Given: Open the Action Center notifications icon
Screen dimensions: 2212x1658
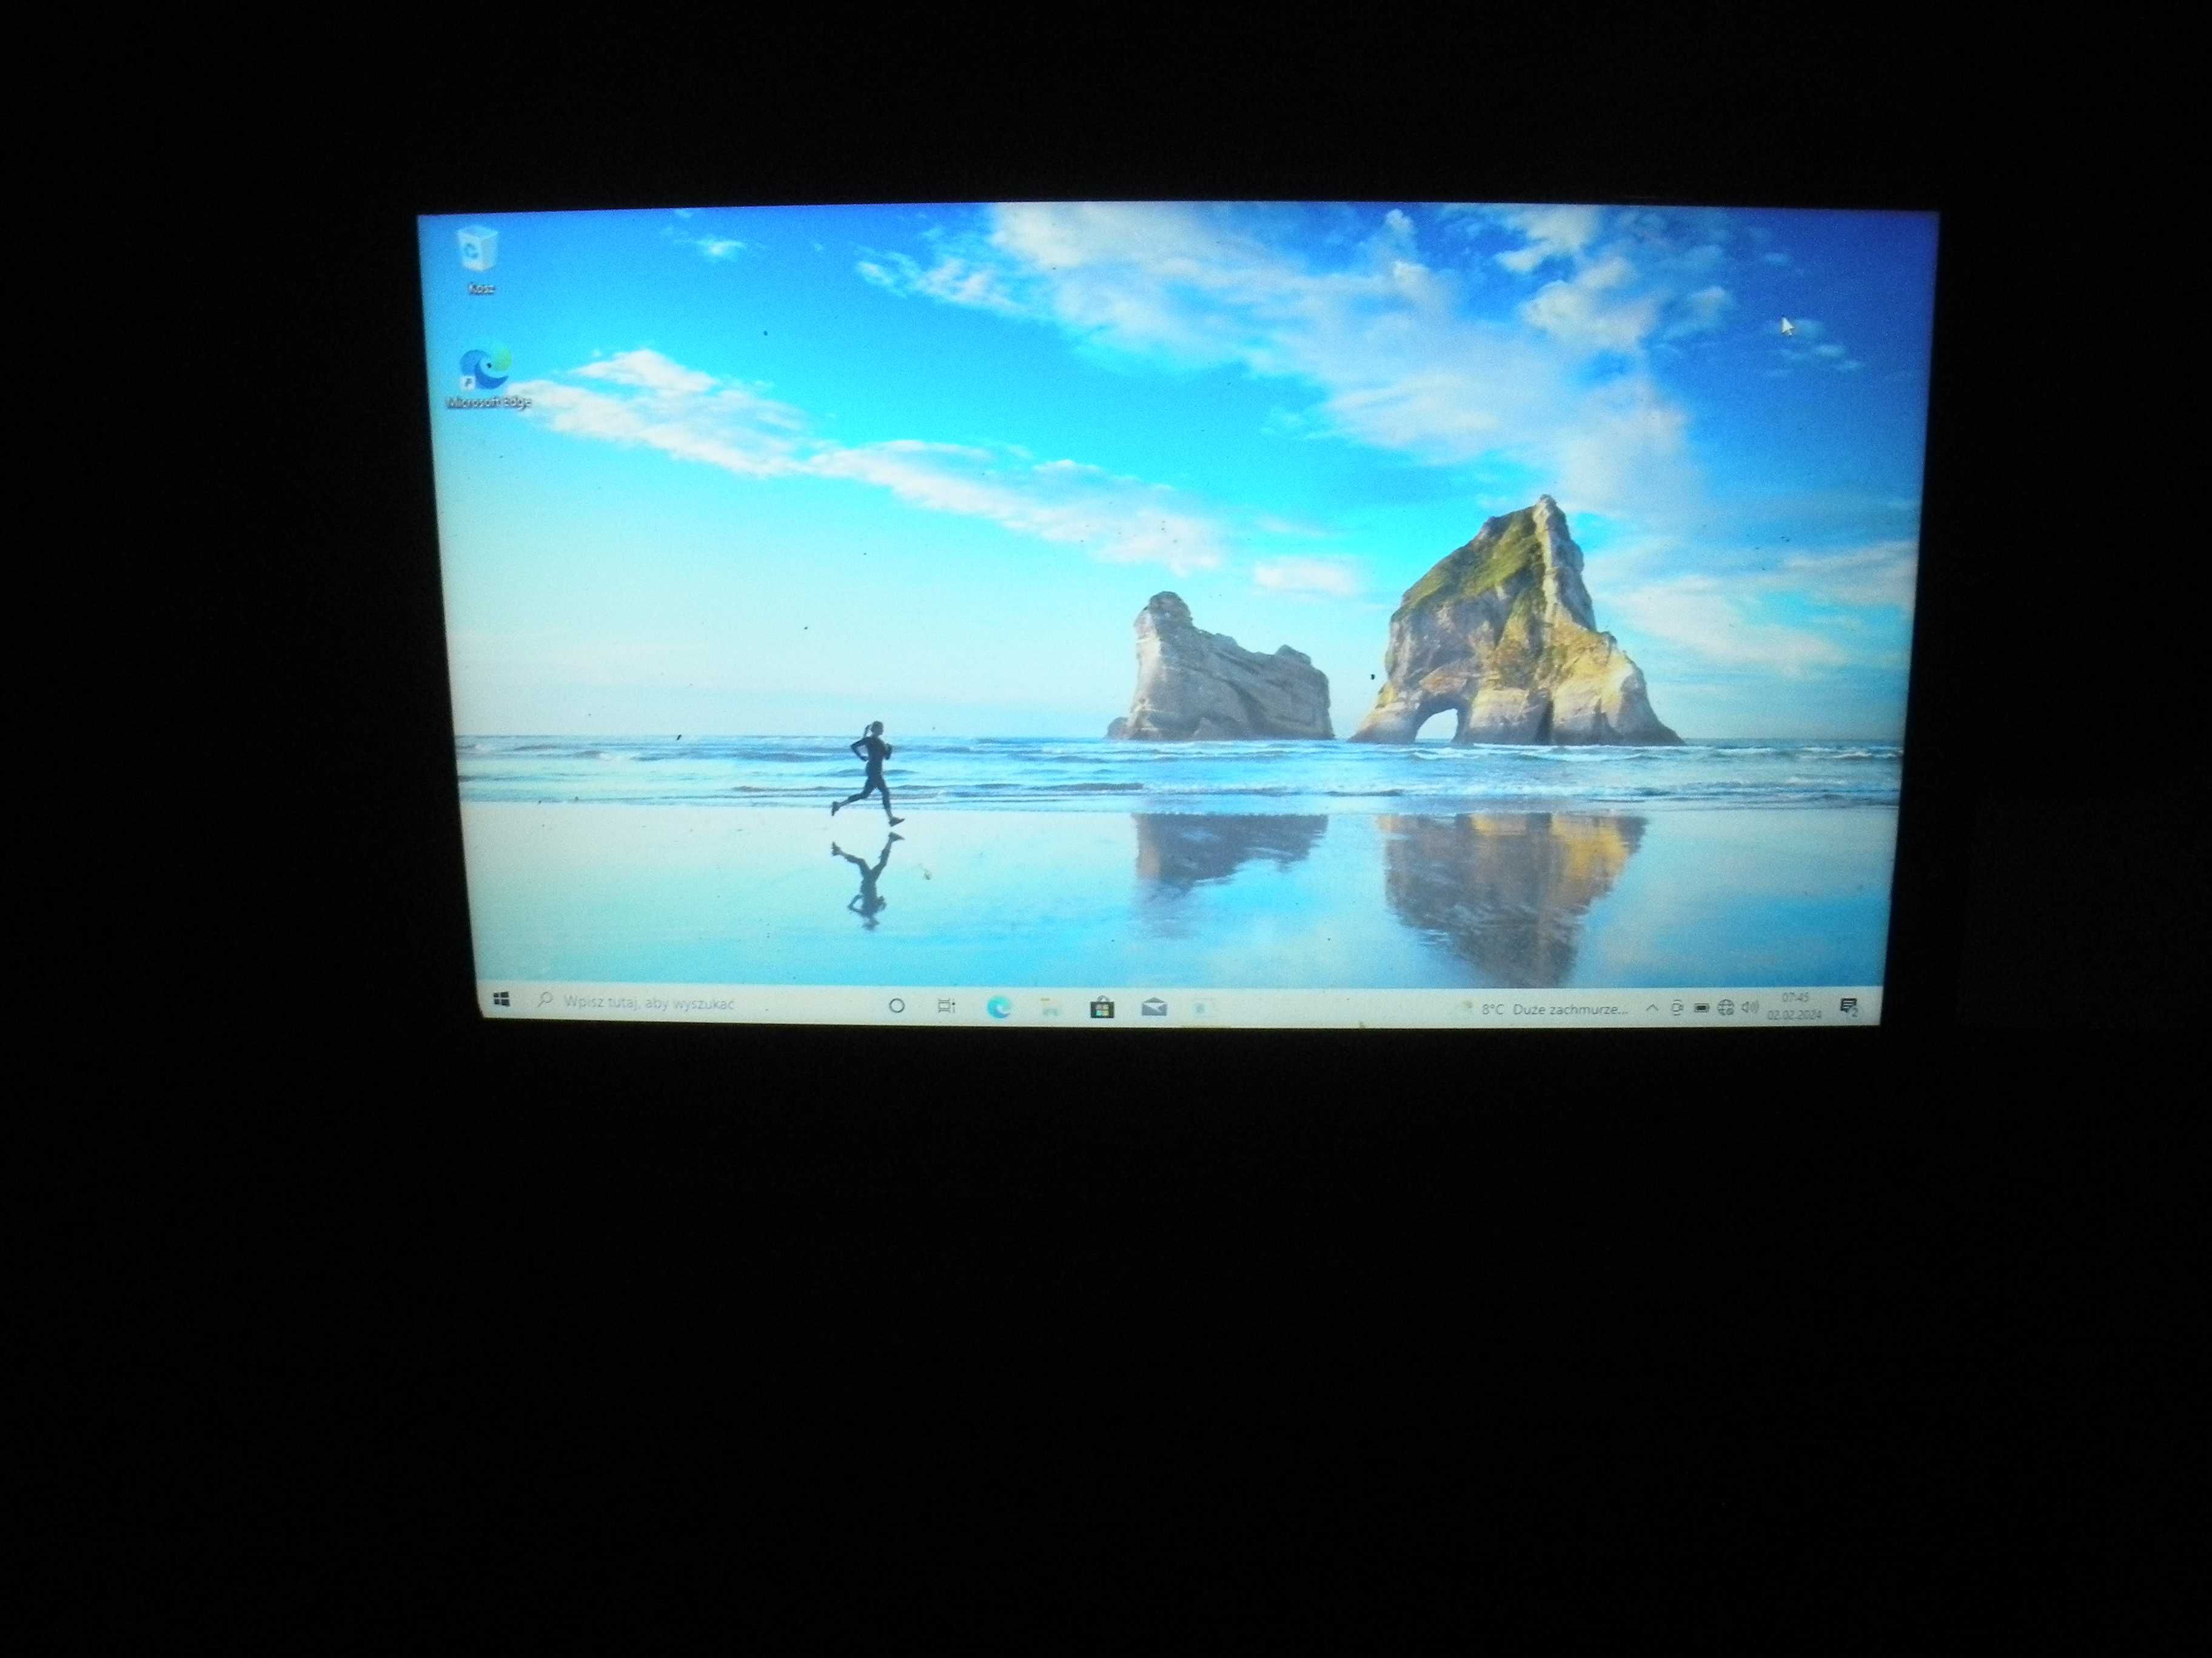Looking at the screenshot, I should point(1848,1007).
